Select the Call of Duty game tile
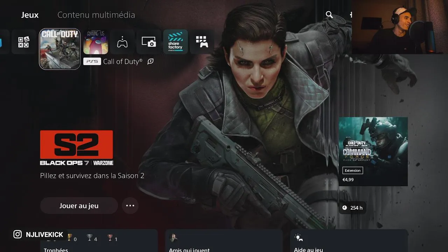This screenshot has width=448, height=252. click(x=60, y=49)
